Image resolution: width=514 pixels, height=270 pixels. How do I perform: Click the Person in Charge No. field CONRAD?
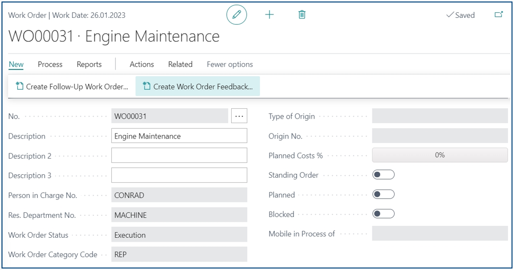click(x=179, y=195)
